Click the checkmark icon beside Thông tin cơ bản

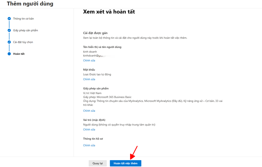tap(9, 19)
